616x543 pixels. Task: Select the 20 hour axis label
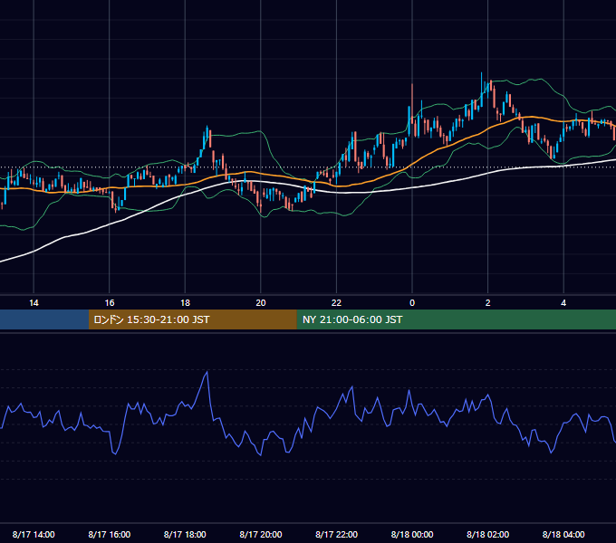pos(261,303)
